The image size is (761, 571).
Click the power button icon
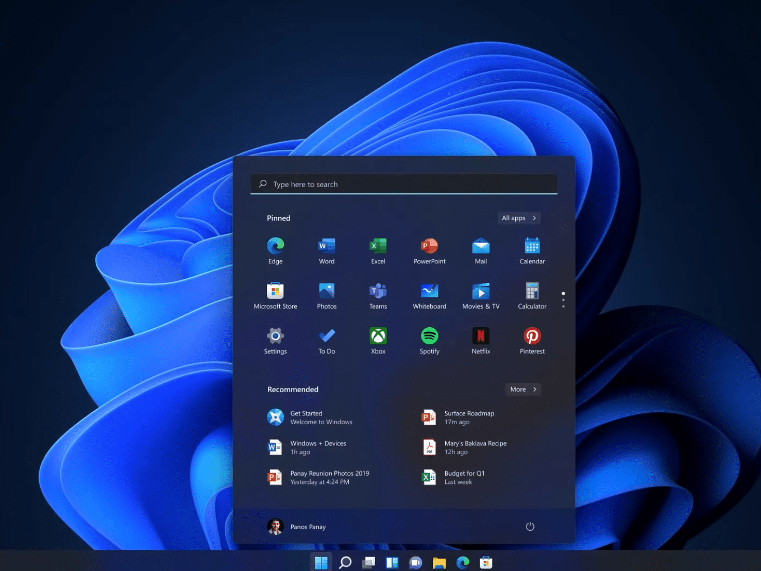pos(530,527)
